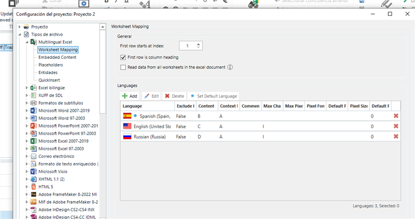Click the Adobe InDesign CS2-CS4 INX icon
The width and height of the screenshot is (415, 219).
[x=34, y=210]
